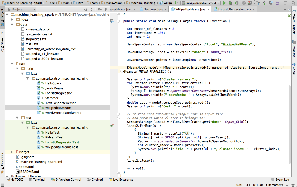This screenshot has height=187, width=297.
Task: Click markwatson breadcrumb in navigation bar
Action: (112, 3)
